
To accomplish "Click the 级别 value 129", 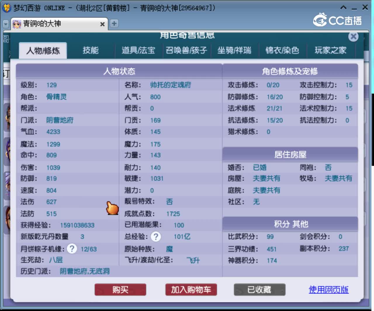I will pyautogui.click(x=51, y=85).
